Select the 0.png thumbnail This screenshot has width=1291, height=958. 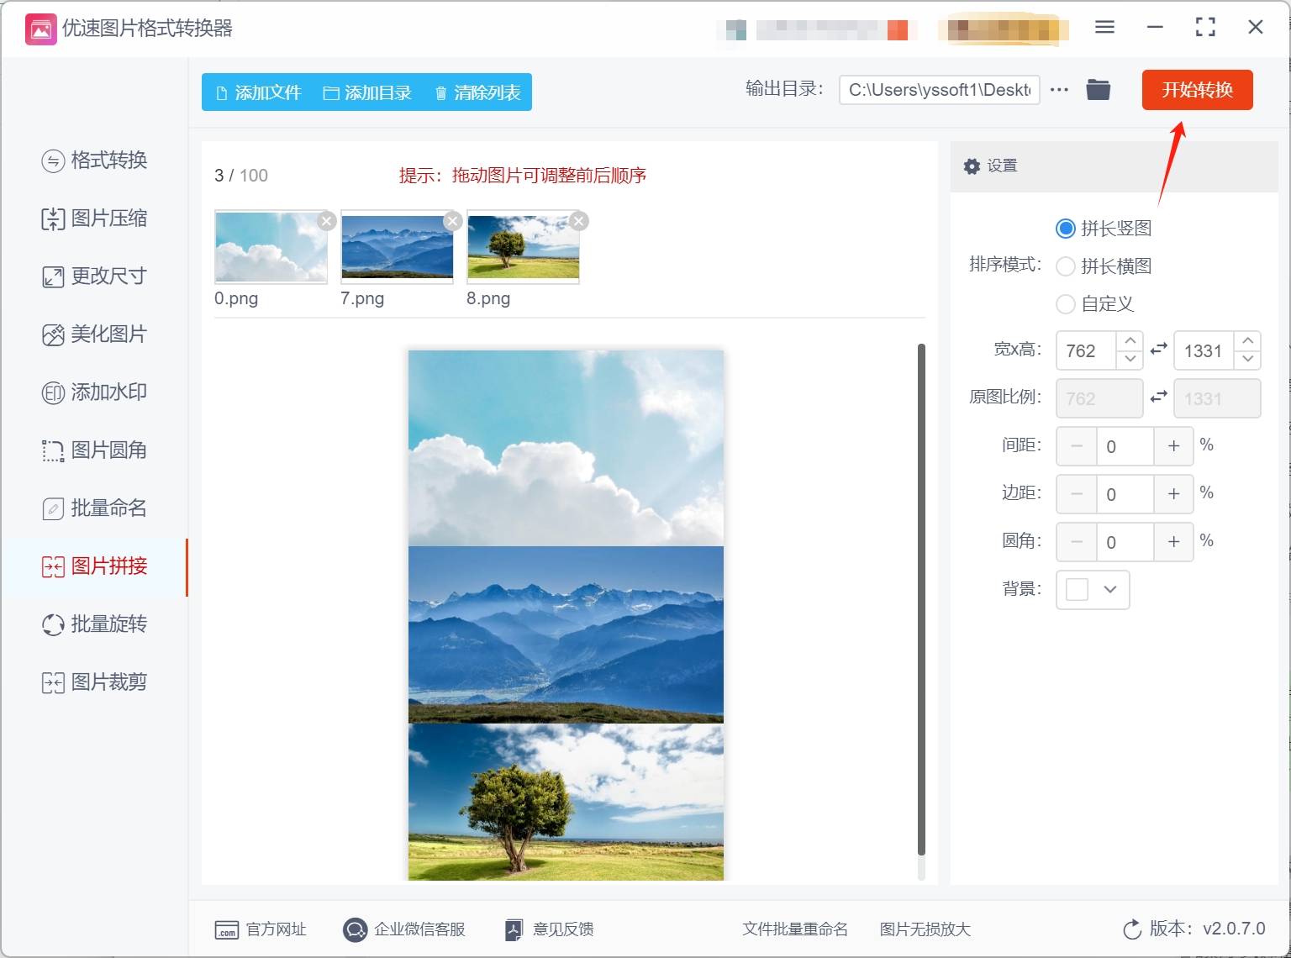271,247
